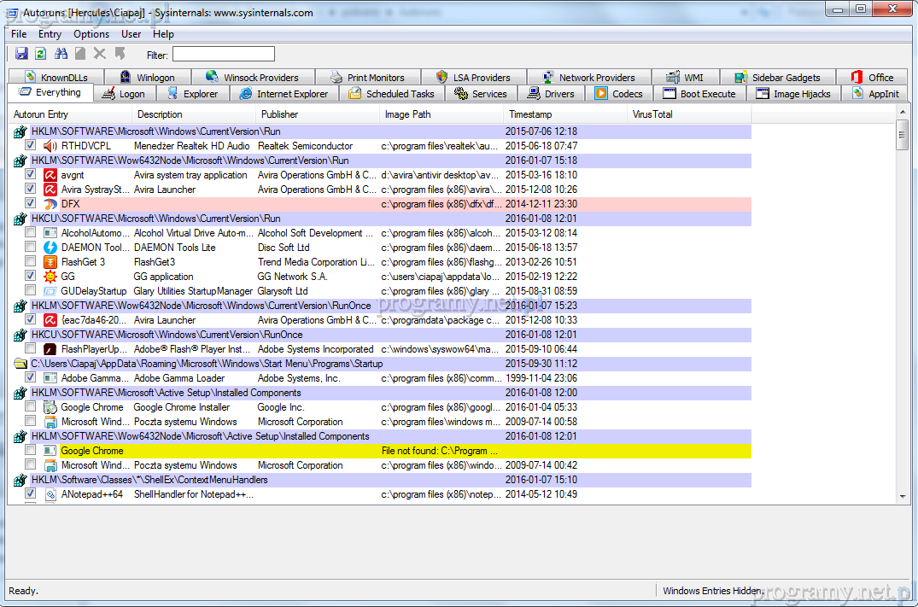918x607 pixels.
Task: Click the GG application sun icon
Action: 50,277
